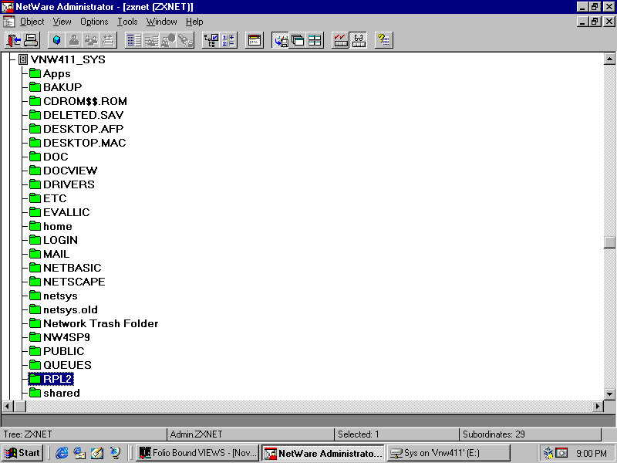Select the LOGIN folder
This screenshot has width=617, height=463.
pyautogui.click(x=53, y=240)
